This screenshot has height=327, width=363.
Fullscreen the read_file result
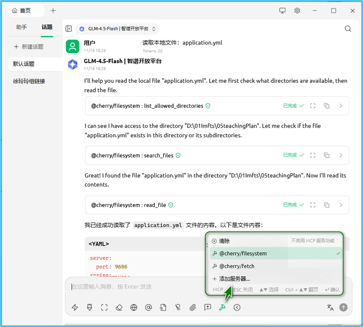tap(313, 205)
